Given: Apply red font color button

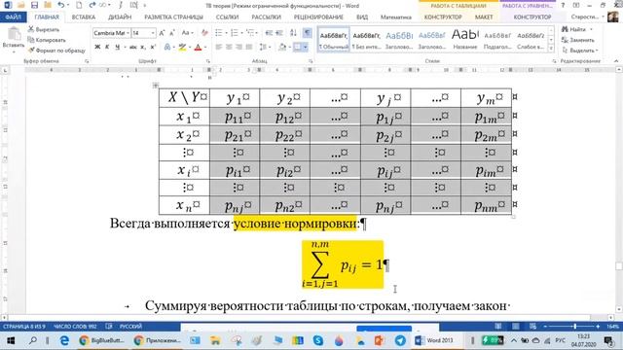Looking at the screenshot, I should 199,48.
